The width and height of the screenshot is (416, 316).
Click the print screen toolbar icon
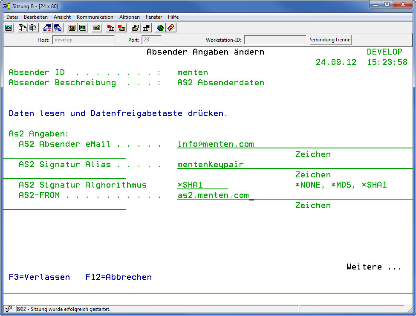9,28
